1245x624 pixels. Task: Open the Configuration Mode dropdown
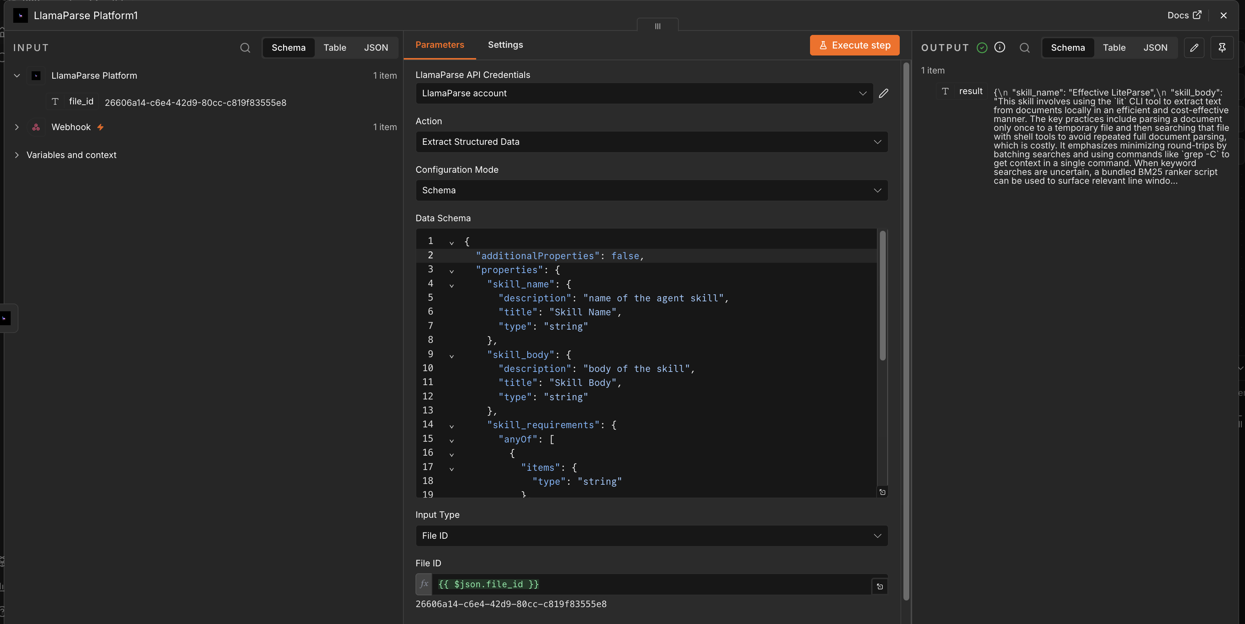652,190
